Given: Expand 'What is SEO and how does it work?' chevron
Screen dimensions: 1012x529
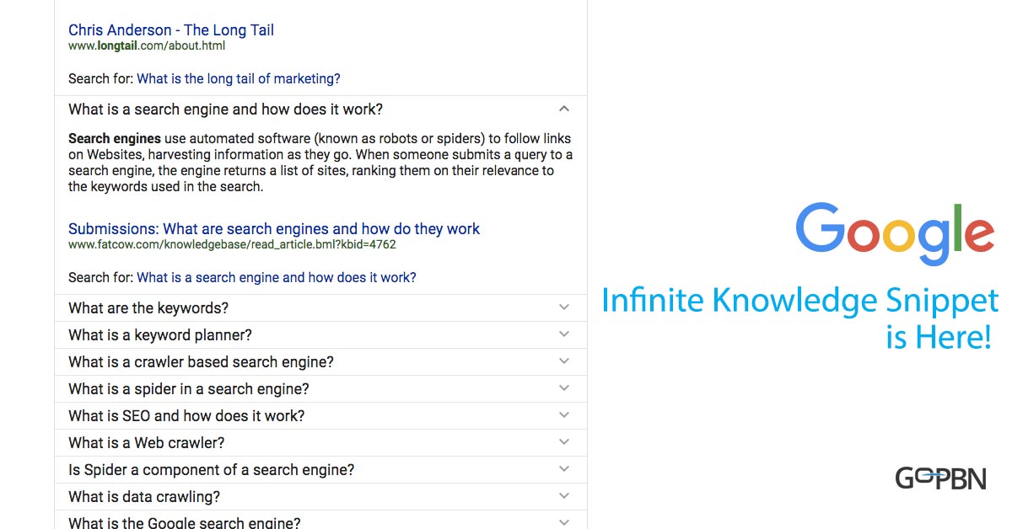Looking at the screenshot, I should (564, 415).
